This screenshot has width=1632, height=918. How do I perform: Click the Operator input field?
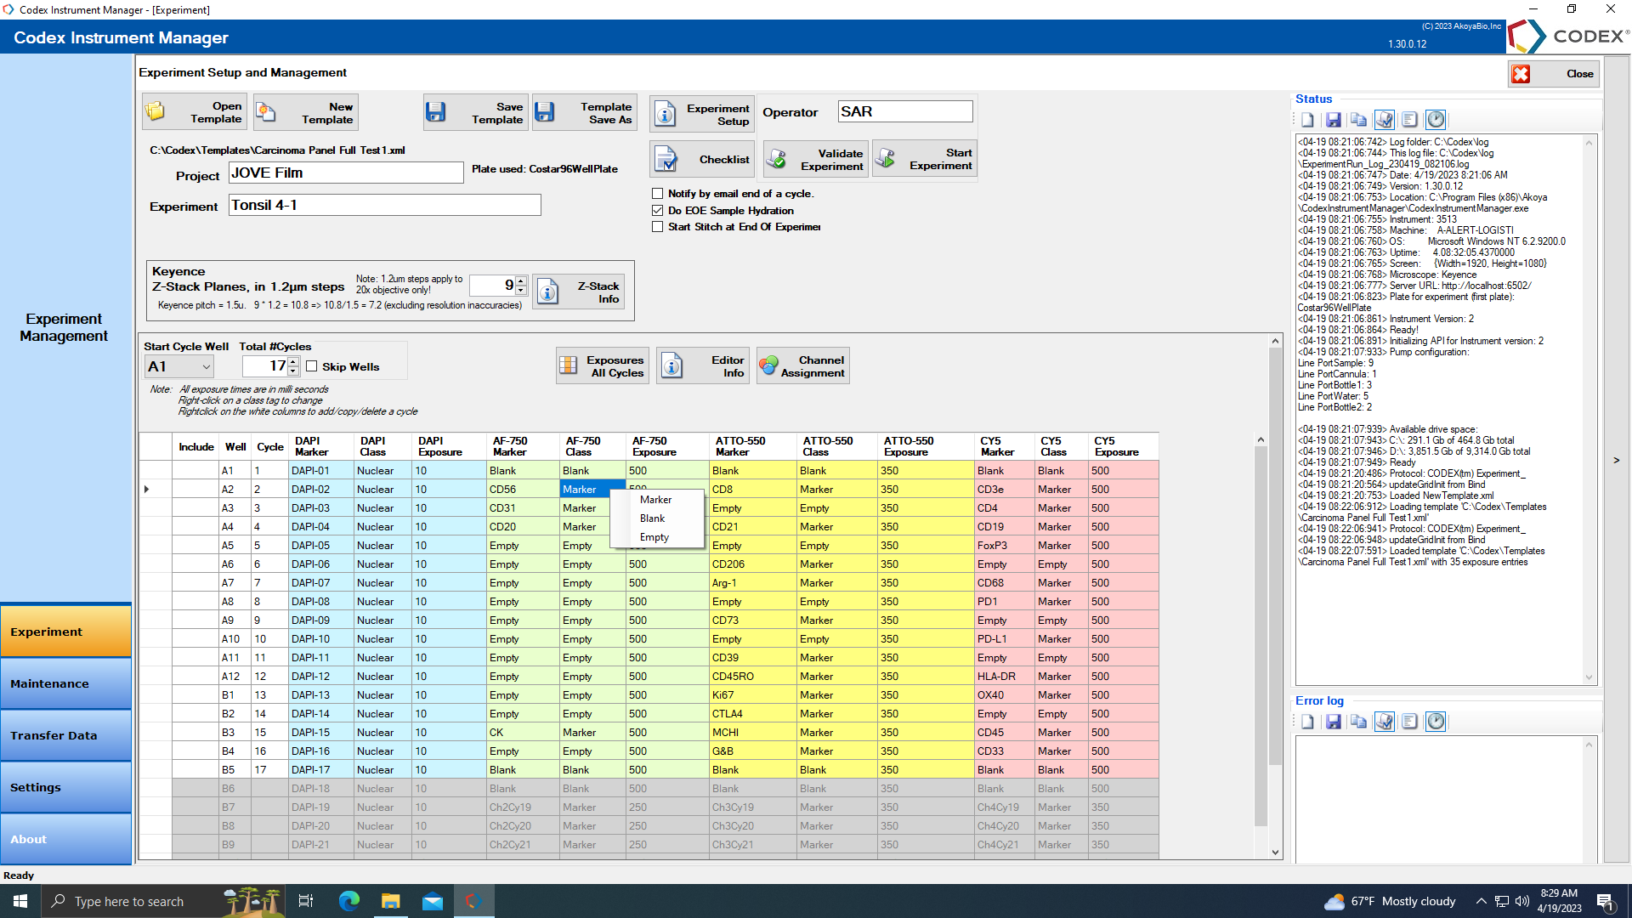pyautogui.click(x=904, y=111)
